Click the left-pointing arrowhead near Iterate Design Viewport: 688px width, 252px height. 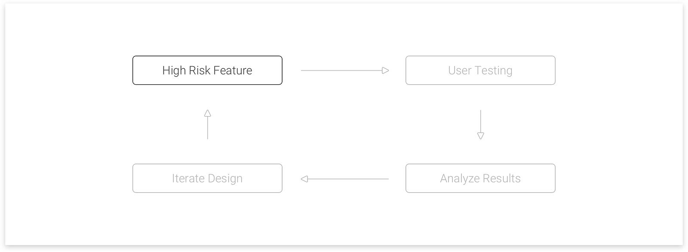[304, 178]
